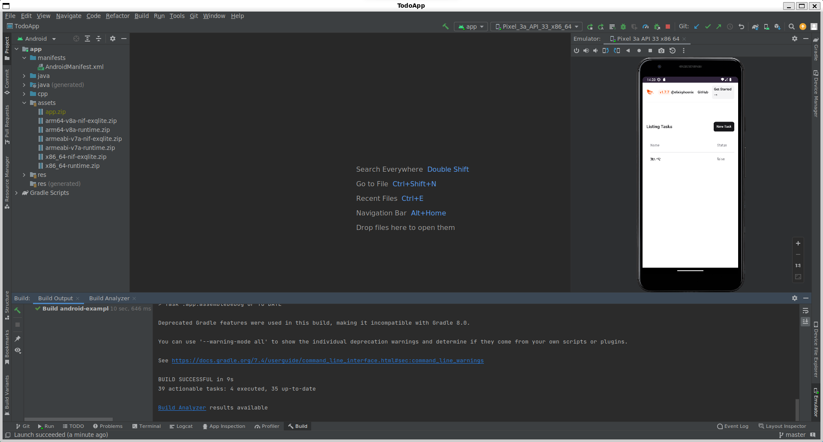Toggle the pin tab icon in Build panel

[x=18, y=339]
